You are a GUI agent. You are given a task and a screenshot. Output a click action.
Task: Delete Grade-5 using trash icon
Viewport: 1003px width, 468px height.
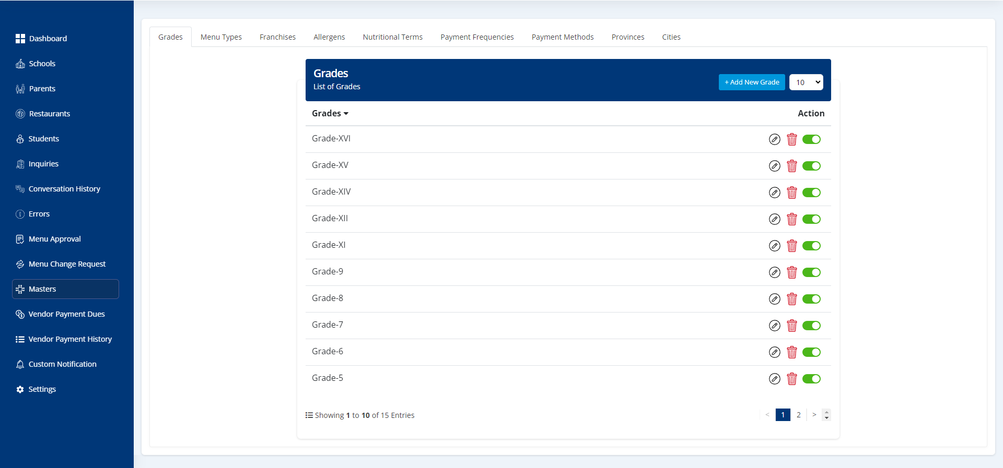792,379
